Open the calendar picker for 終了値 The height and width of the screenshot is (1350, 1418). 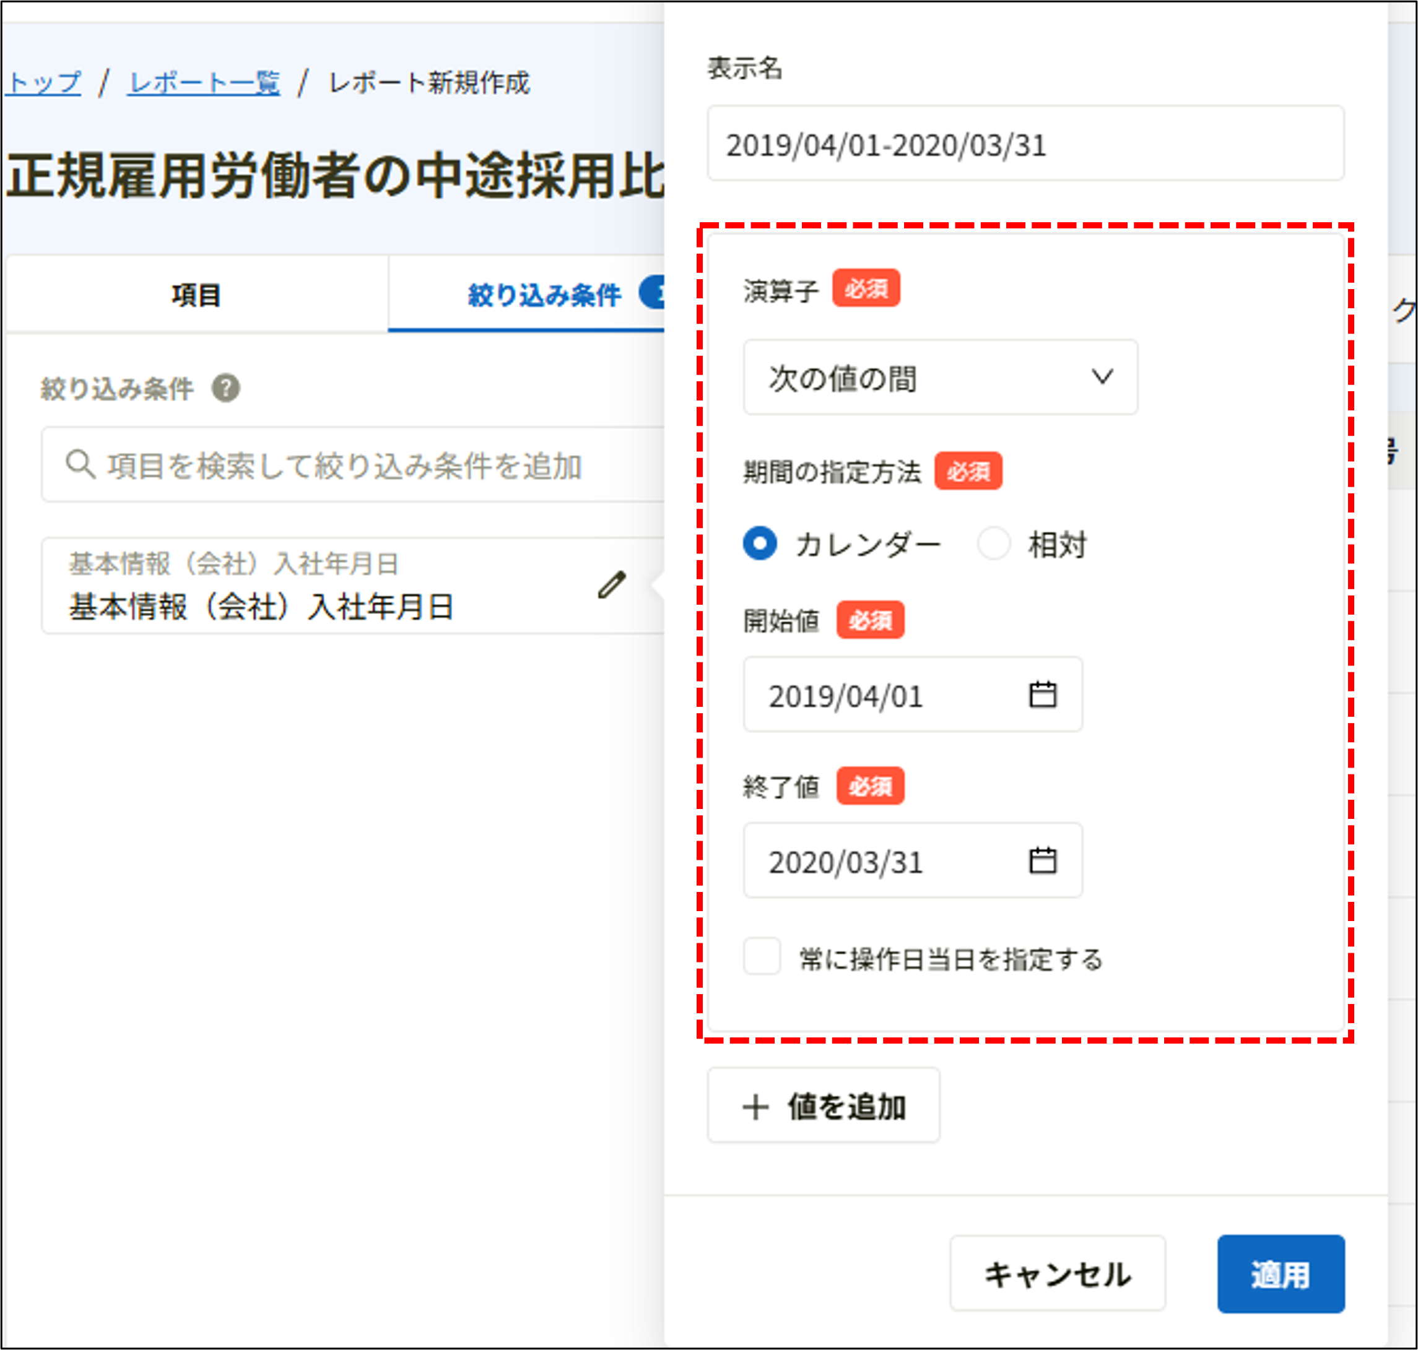(x=1042, y=862)
